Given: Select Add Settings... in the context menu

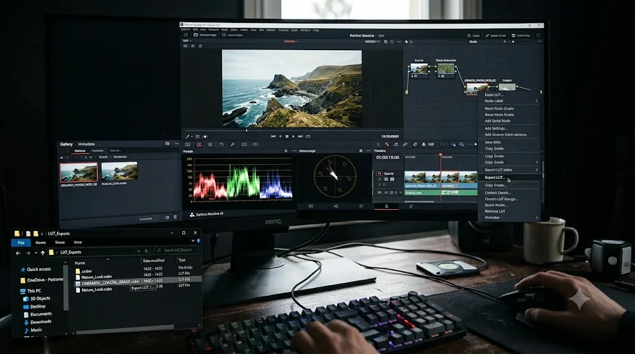Looking at the screenshot, I should pyautogui.click(x=509, y=129).
